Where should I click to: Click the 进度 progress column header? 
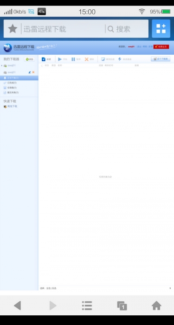(x=101, y=65)
